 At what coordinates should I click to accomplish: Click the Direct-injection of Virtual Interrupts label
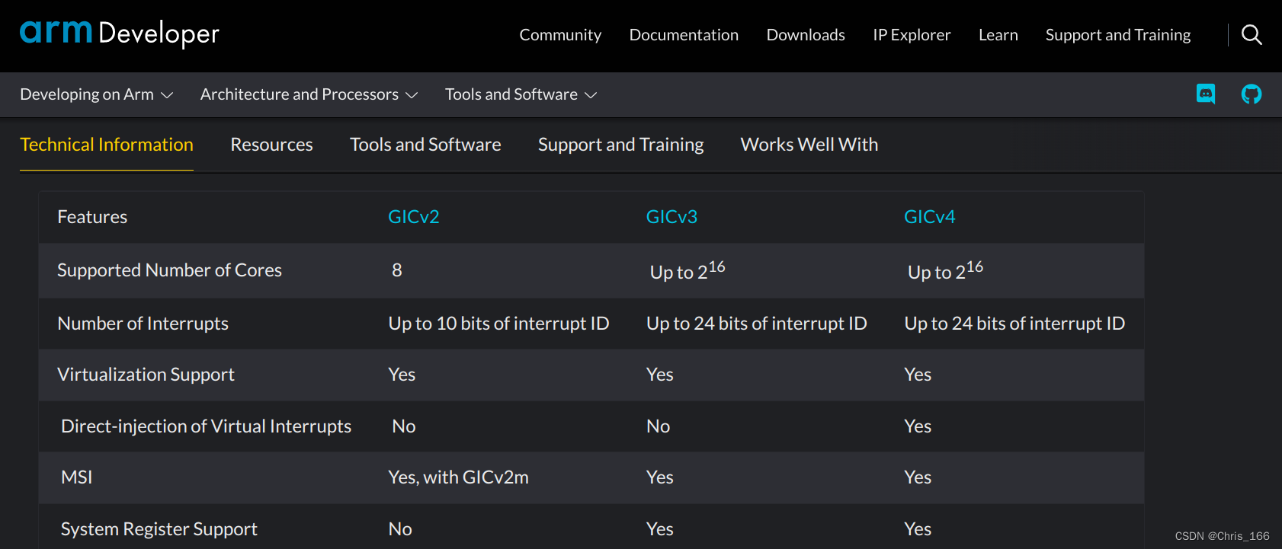click(206, 426)
